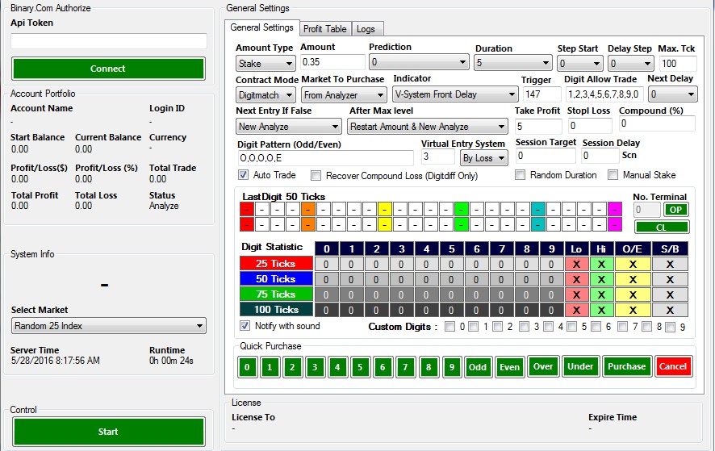
Task: Click the Take Profit field
Action: click(538, 126)
